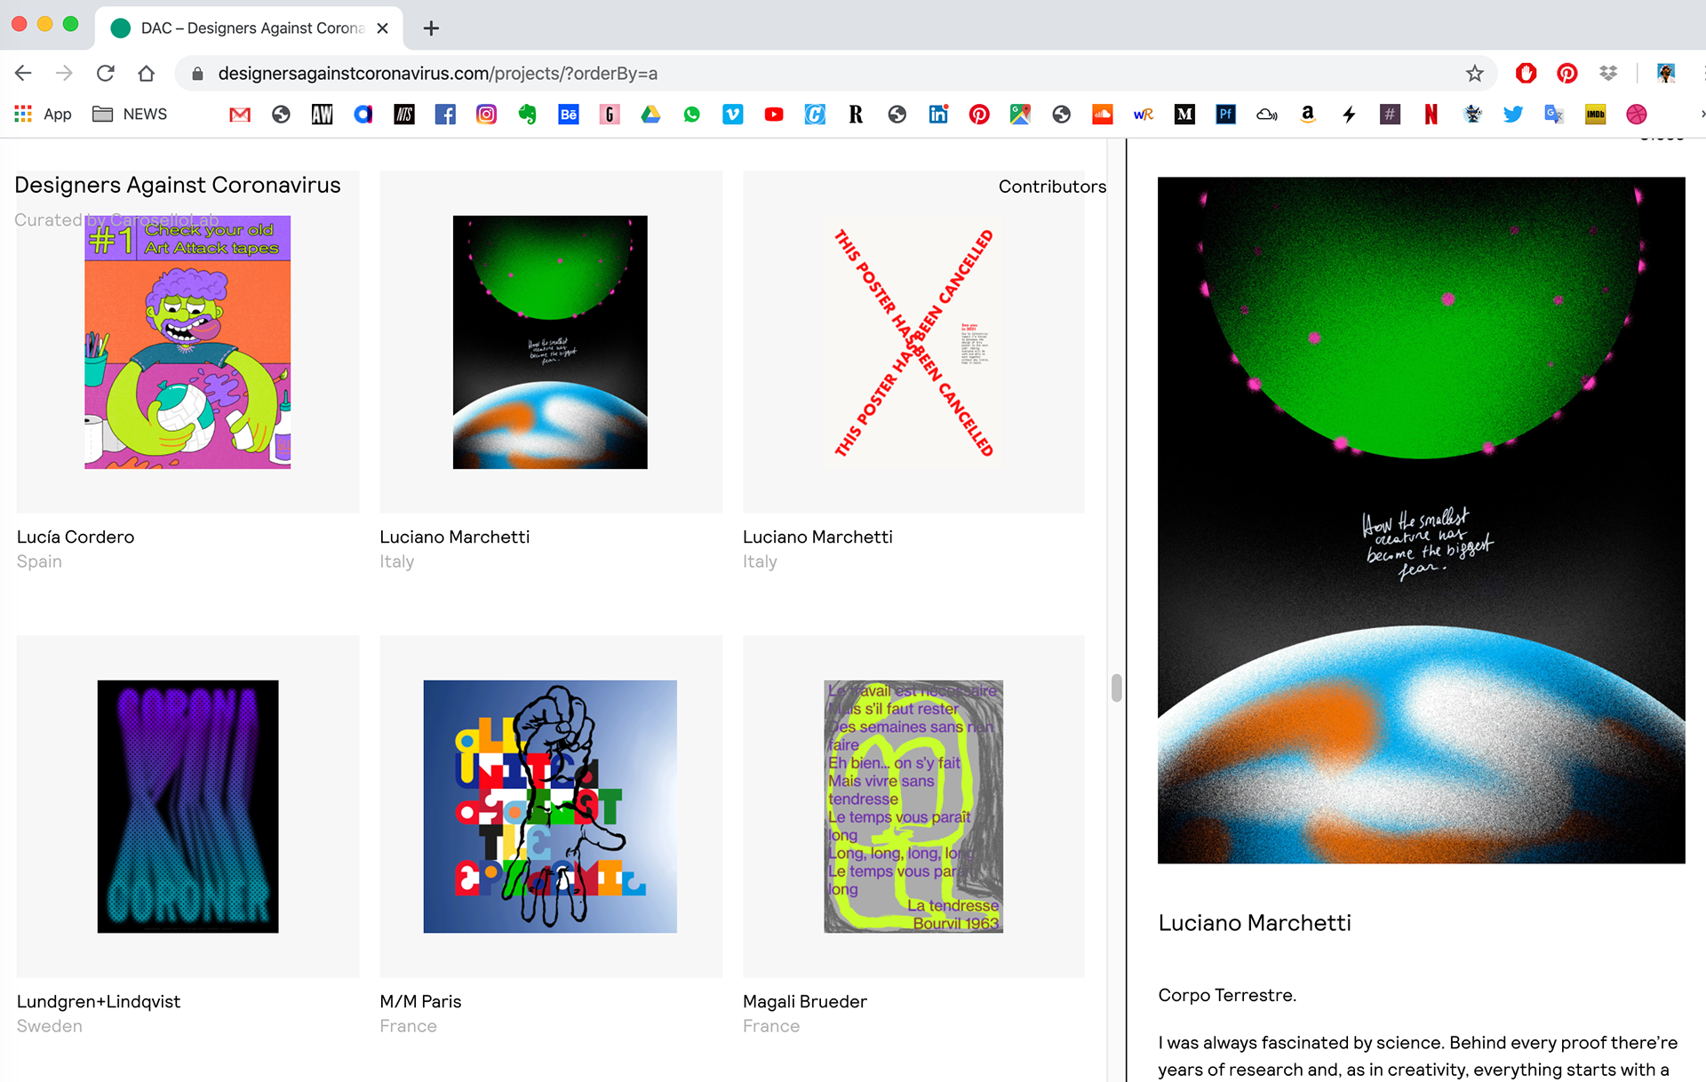Image resolution: width=1706 pixels, height=1082 pixels.
Task: Open the YouTube bookmark
Action: [774, 115]
